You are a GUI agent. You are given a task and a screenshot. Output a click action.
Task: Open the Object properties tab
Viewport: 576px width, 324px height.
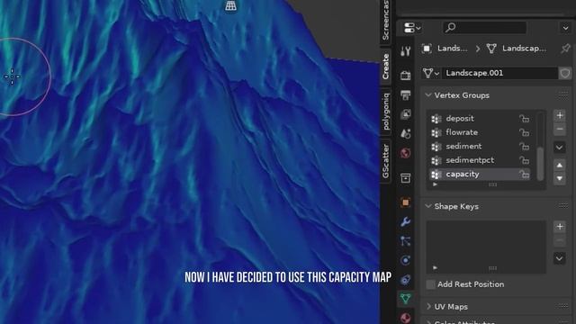[406, 202]
